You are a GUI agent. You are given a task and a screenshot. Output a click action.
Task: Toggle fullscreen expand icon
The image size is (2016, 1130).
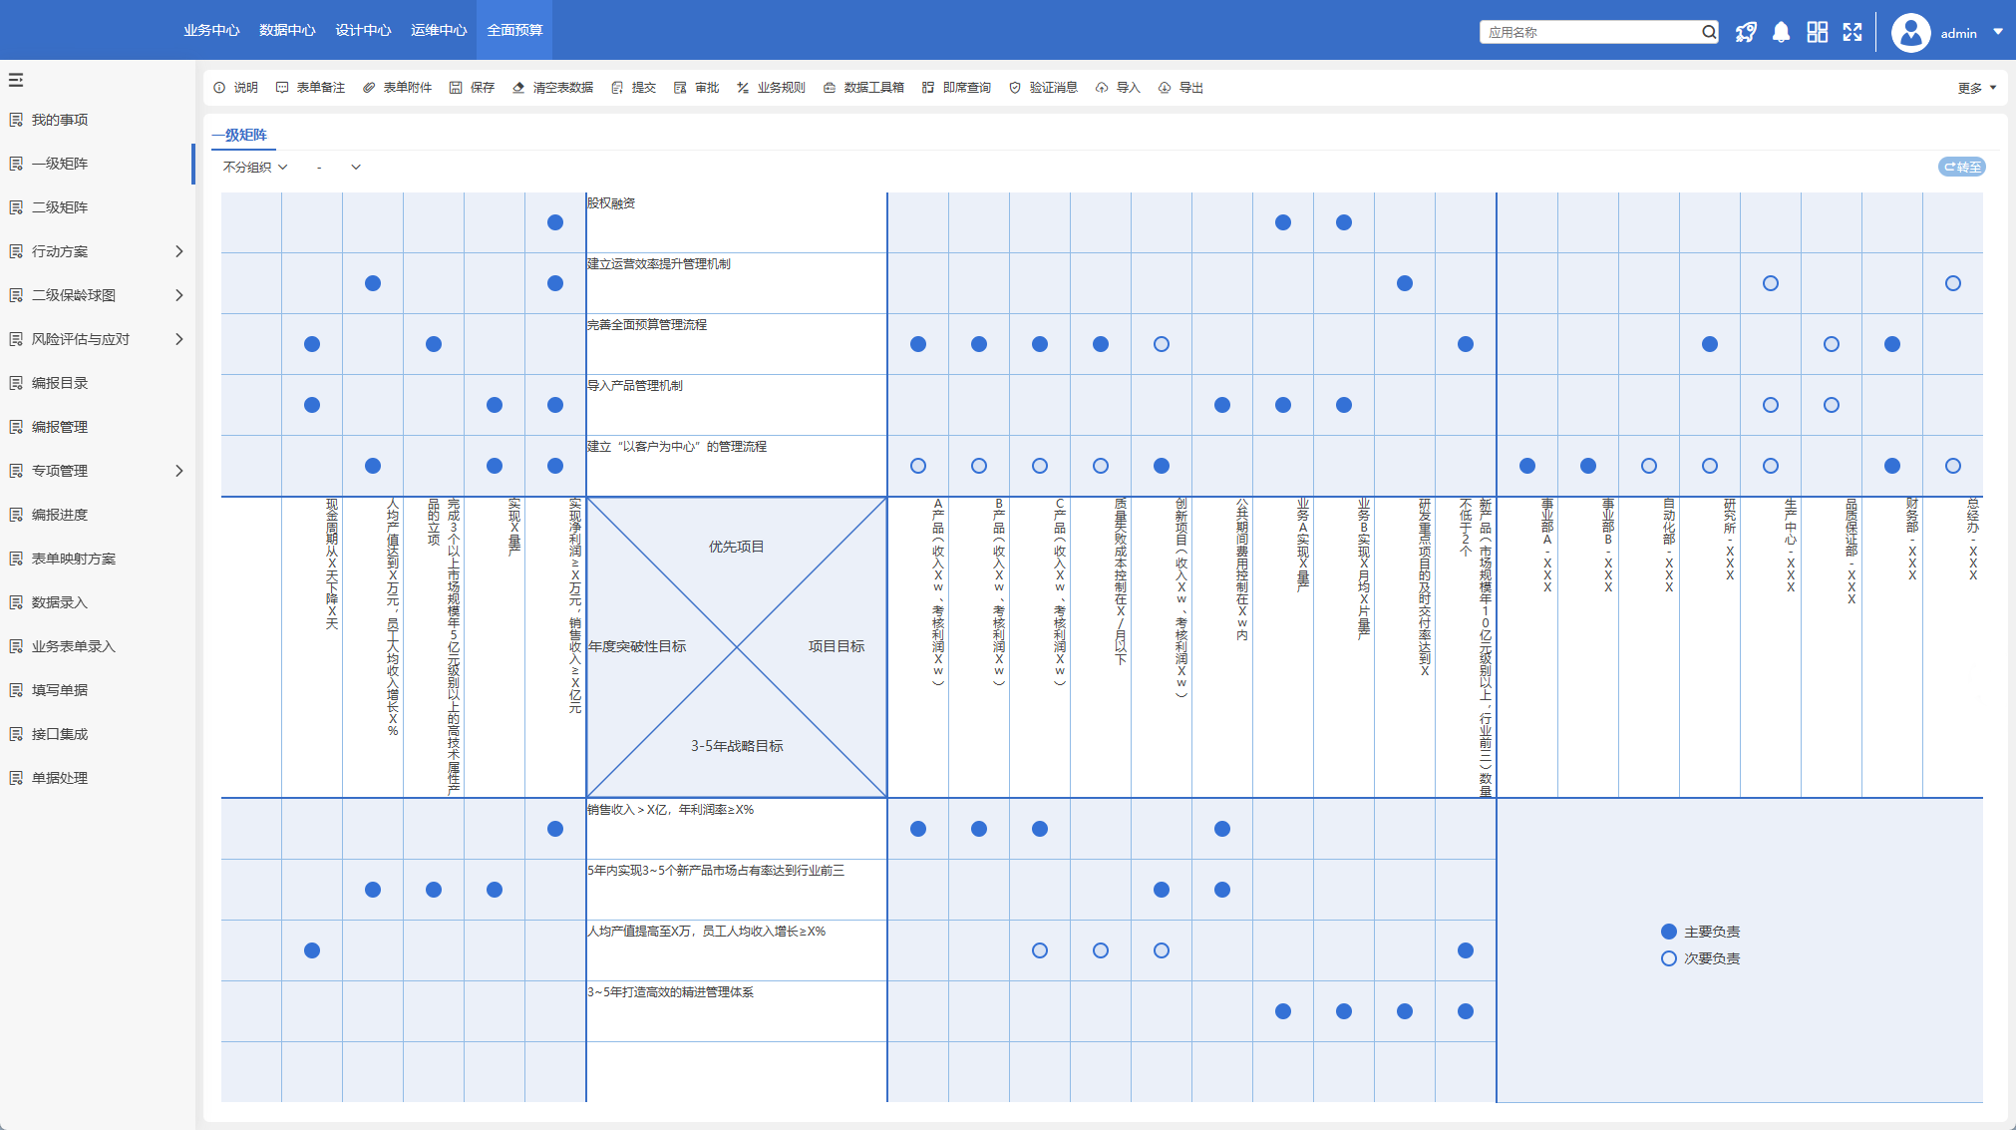(x=1852, y=32)
